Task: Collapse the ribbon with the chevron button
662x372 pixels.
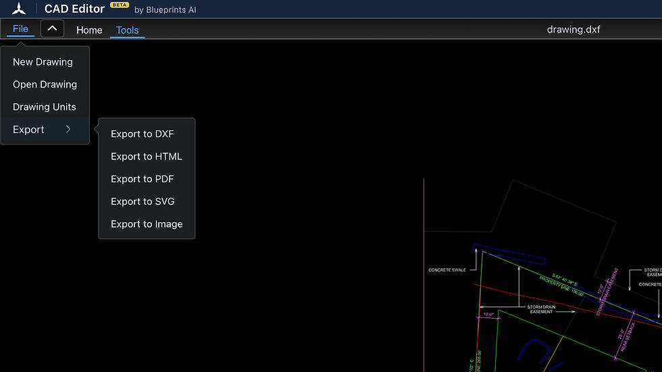Action: pos(53,28)
